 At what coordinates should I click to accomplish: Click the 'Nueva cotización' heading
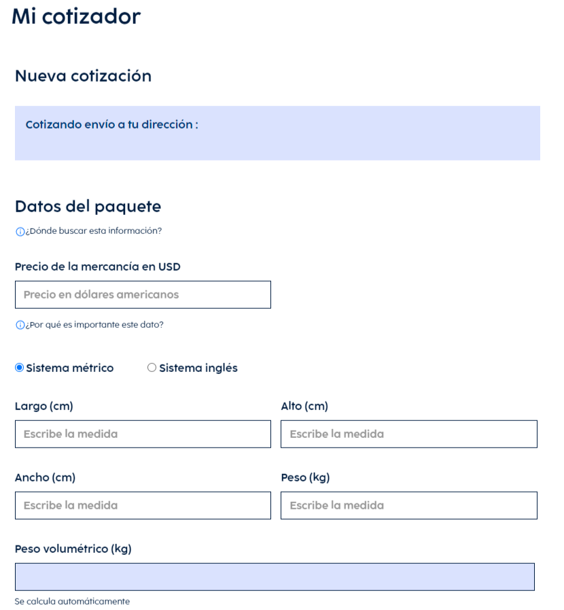click(83, 76)
